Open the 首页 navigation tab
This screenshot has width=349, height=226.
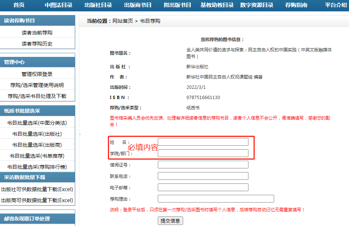click(x=19, y=5)
